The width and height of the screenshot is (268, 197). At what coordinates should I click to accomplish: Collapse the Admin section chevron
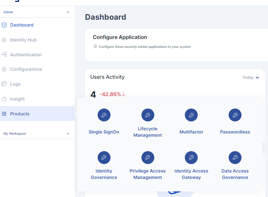68,12
